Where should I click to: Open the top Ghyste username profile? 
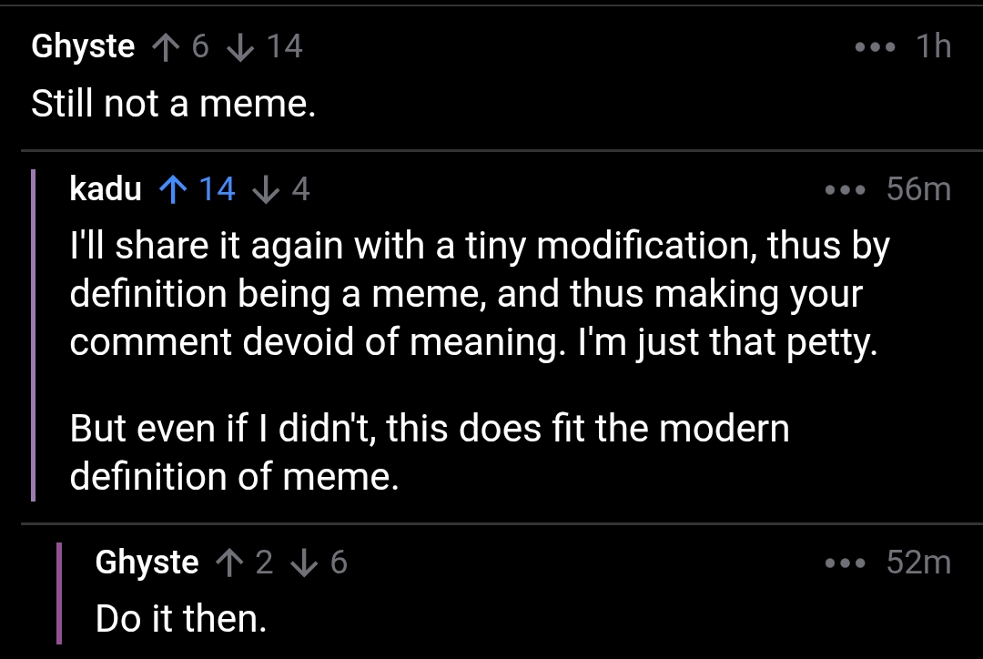click(83, 46)
